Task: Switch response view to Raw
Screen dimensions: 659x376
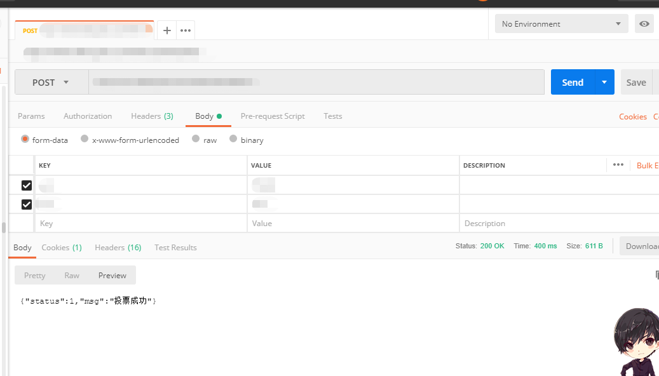Action: click(72, 275)
